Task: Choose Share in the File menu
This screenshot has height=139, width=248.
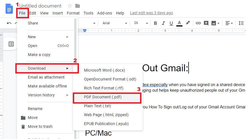Action: point(45,23)
